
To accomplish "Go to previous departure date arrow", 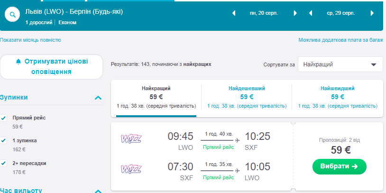I will (233, 13).
